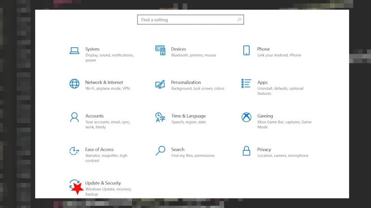Screen dimensions: 371x208
Task: Click 'Bluetooth, printers, mouse' description
Action: point(194,55)
